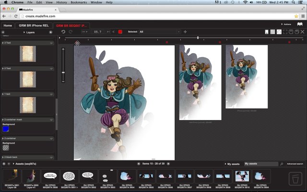Click the save disk icon

click(291, 32)
